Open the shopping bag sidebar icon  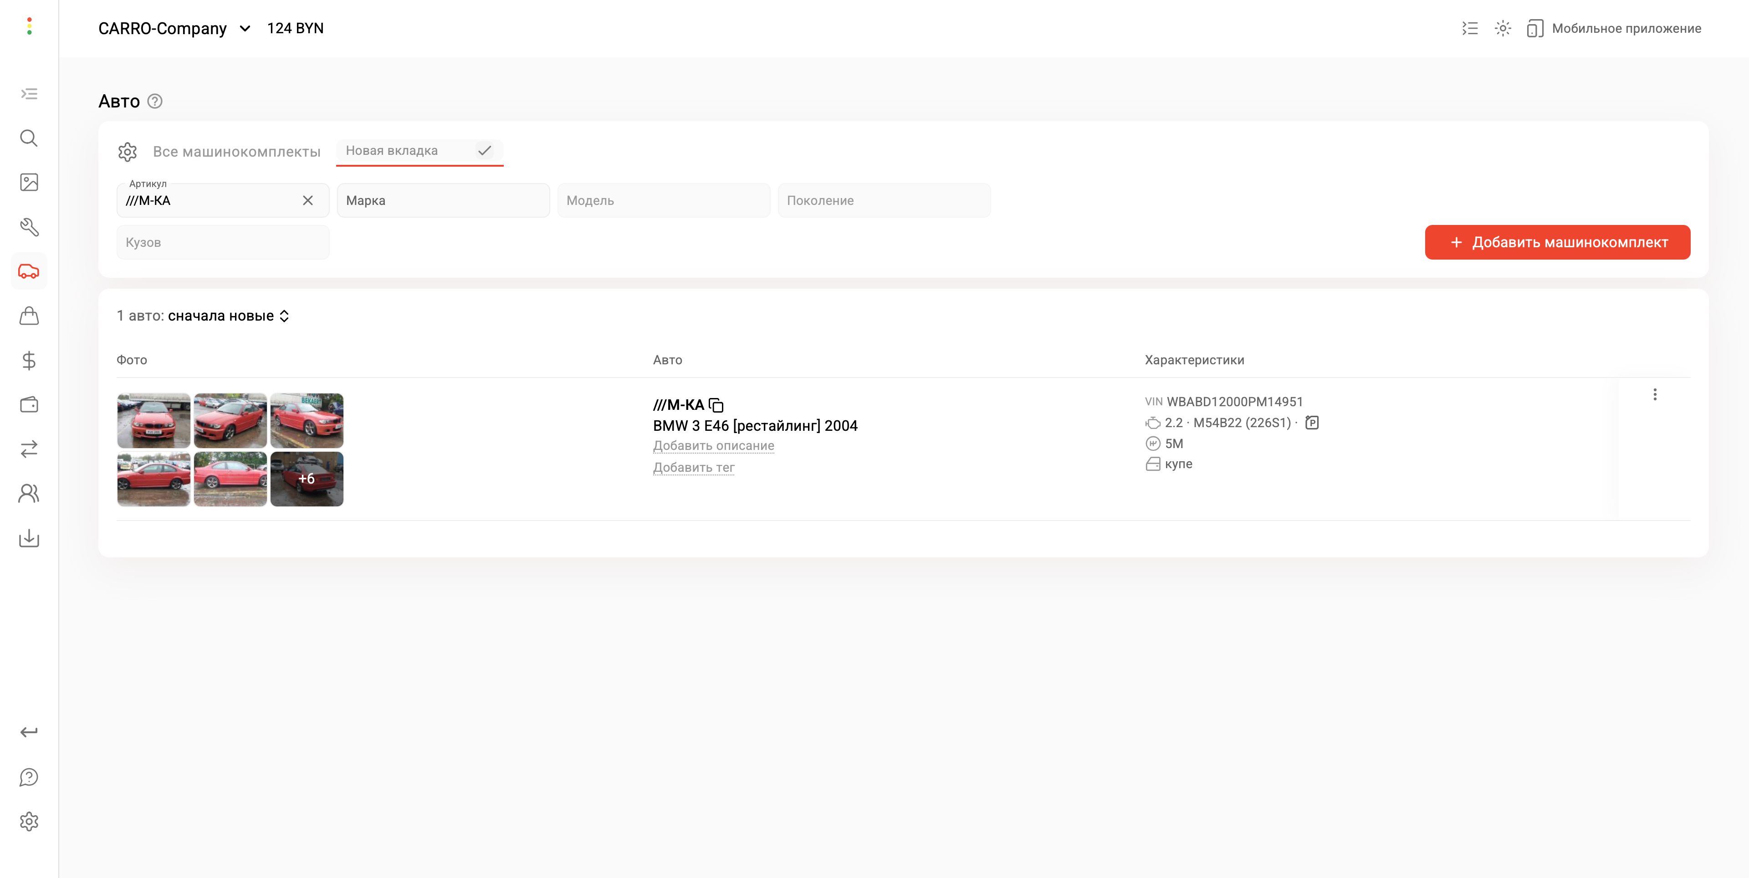[29, 316]
